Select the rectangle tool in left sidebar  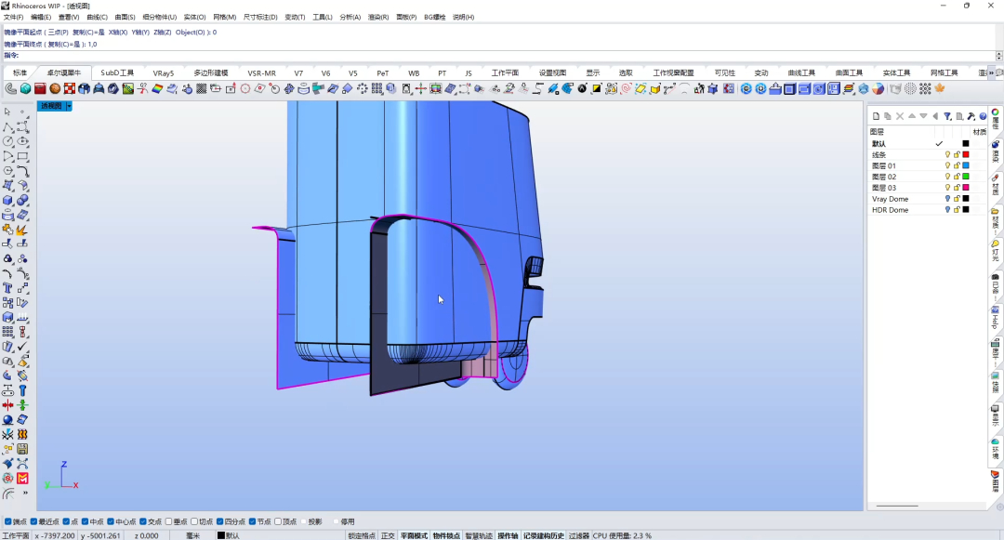click(22, 156)
